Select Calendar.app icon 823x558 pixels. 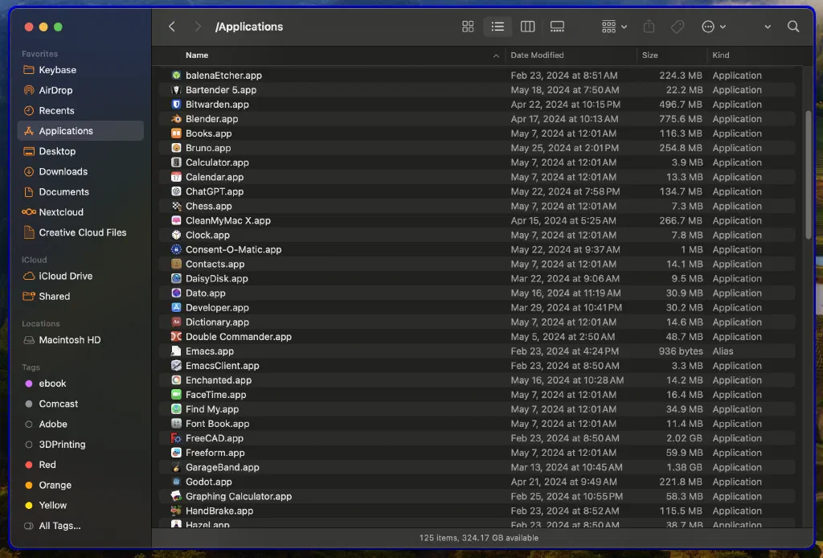[176, 177]
